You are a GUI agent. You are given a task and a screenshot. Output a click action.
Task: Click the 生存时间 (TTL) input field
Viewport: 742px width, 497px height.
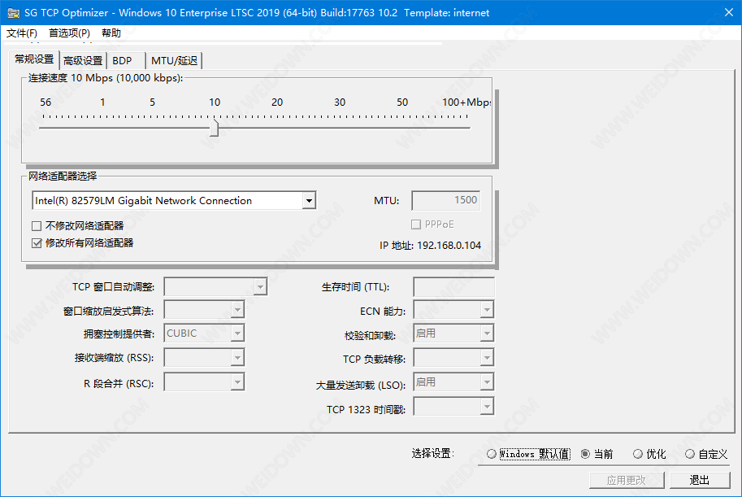coord(453,287)
